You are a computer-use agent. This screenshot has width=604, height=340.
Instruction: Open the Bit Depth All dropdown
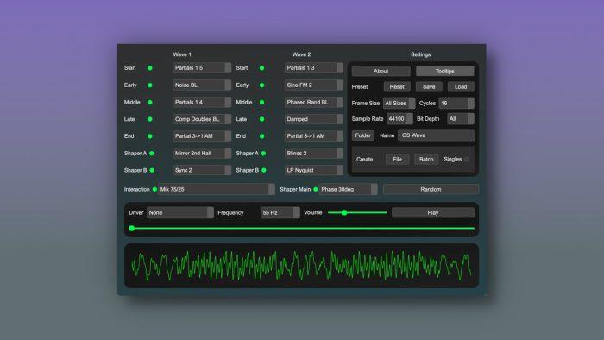tap(461, 119)
